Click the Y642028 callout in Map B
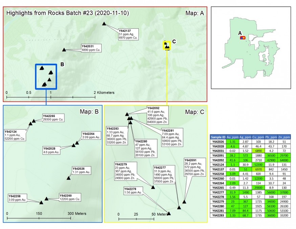296x229 pixels. (51, 150)
